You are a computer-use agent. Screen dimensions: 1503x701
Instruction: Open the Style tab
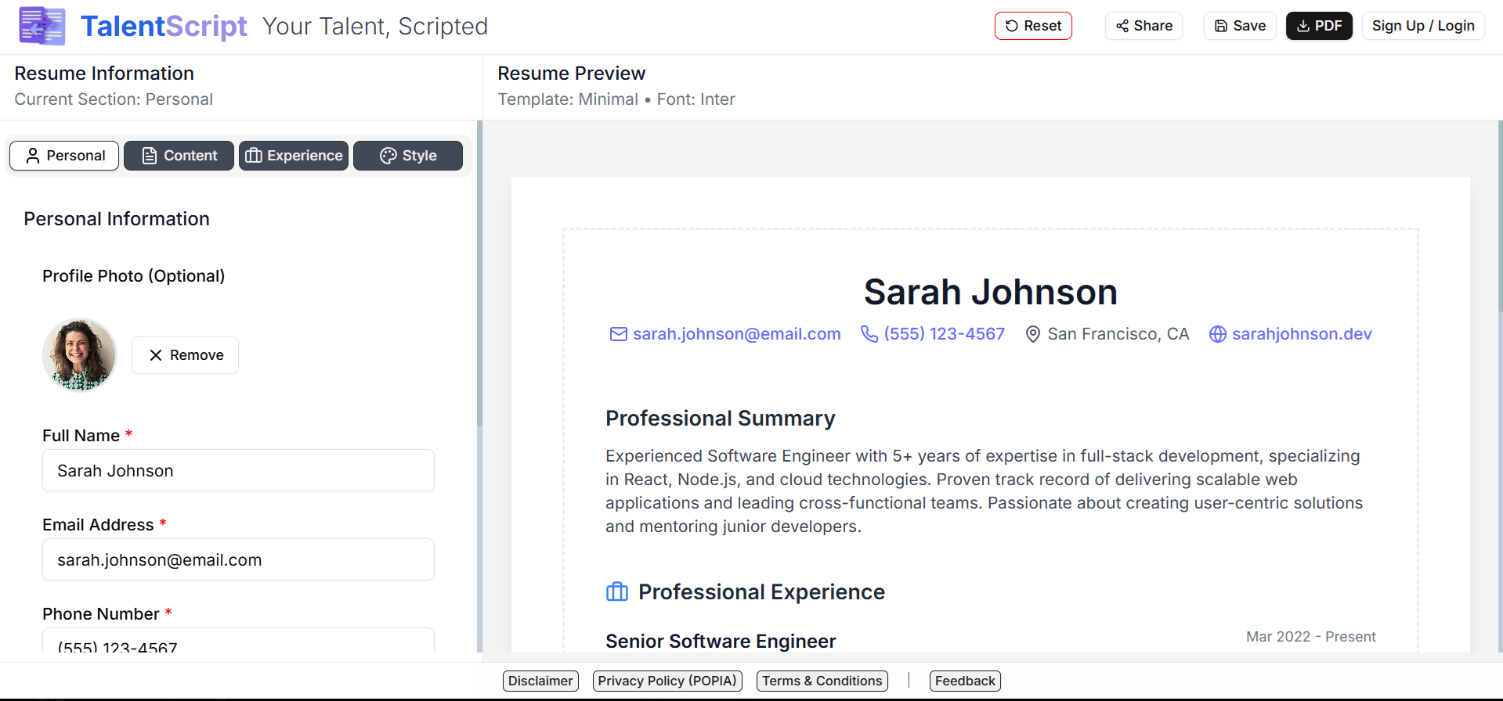(x=408, y=156)
